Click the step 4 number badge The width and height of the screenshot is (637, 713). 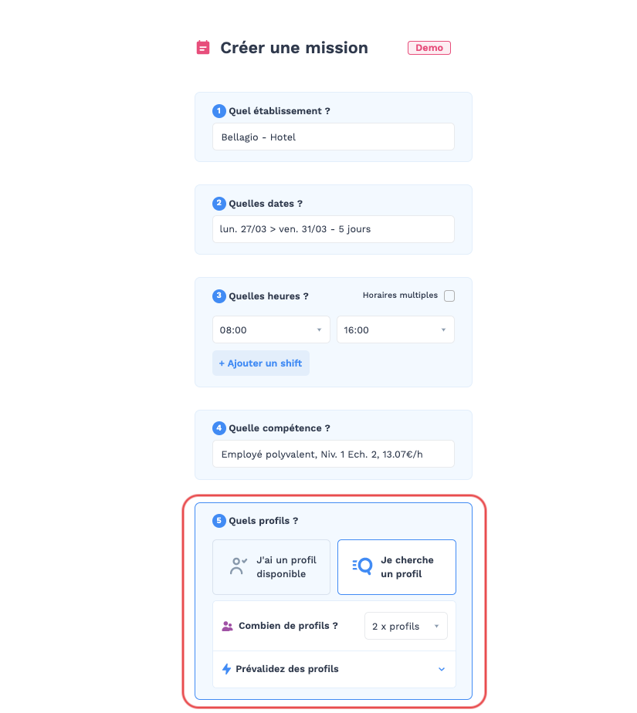click(x=219, y=428)
